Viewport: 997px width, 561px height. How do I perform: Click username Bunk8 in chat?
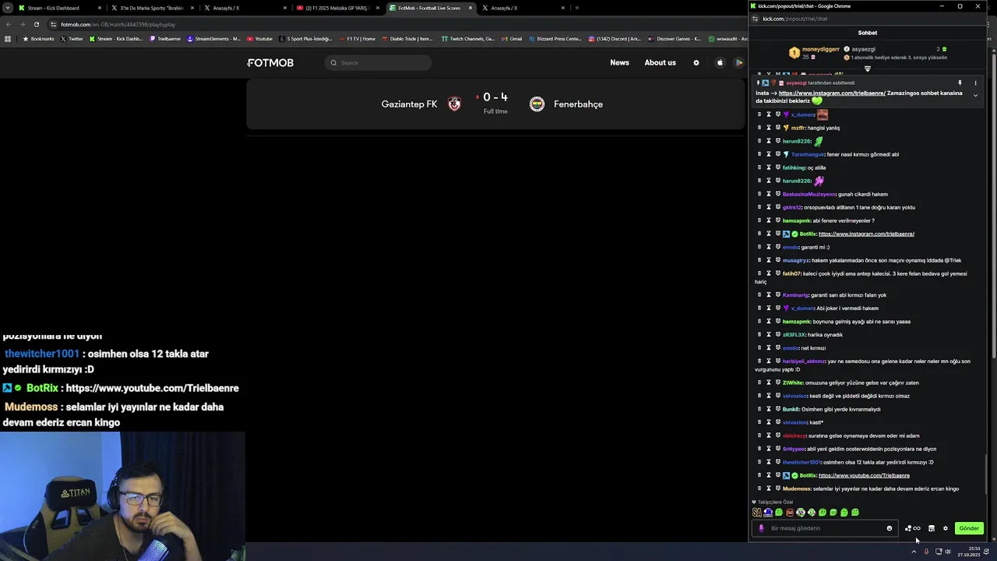(x=791, y=409)
